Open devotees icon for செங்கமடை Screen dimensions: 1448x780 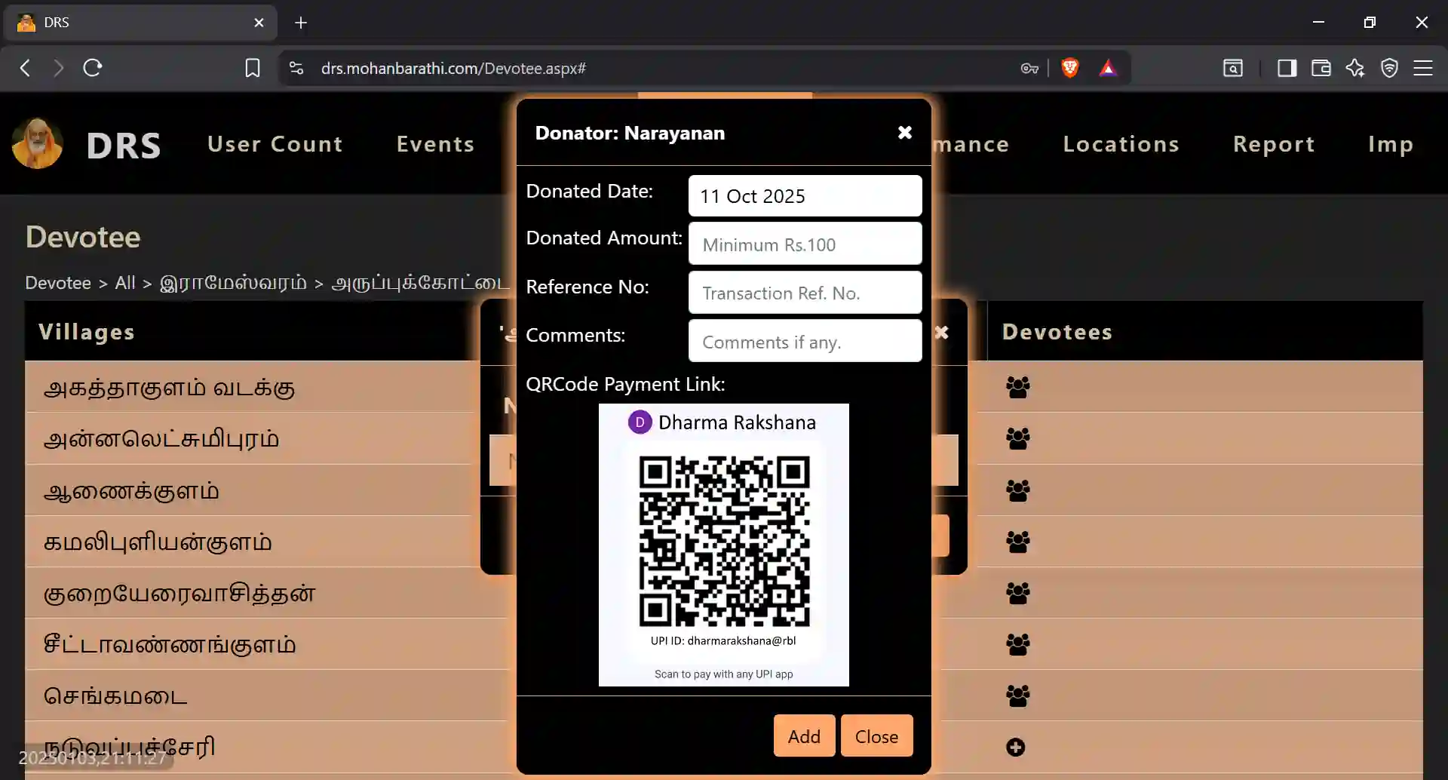point(1017,696)
